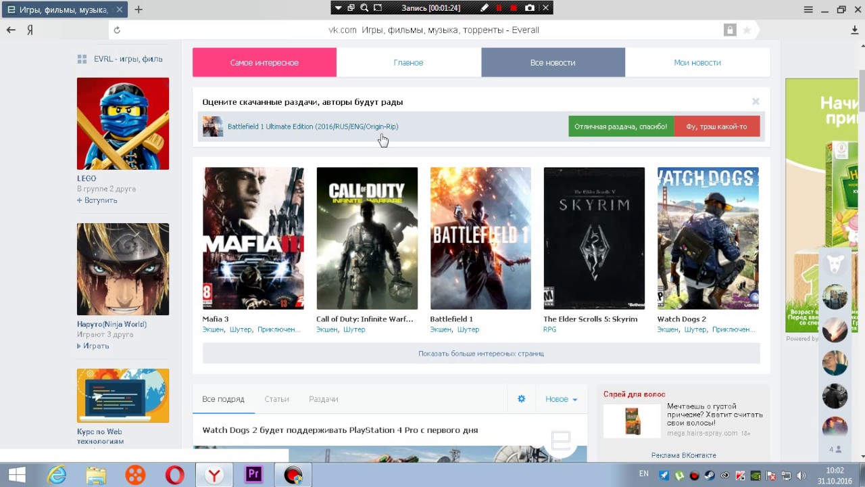Launch Opera browser from taskbar
This screenshot has height=487, width=865.
point(174,475)
